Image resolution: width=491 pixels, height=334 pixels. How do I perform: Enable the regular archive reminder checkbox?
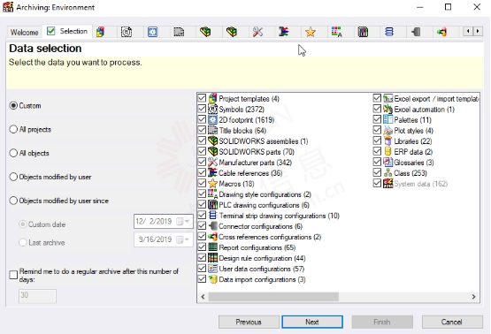pos(13,275)
